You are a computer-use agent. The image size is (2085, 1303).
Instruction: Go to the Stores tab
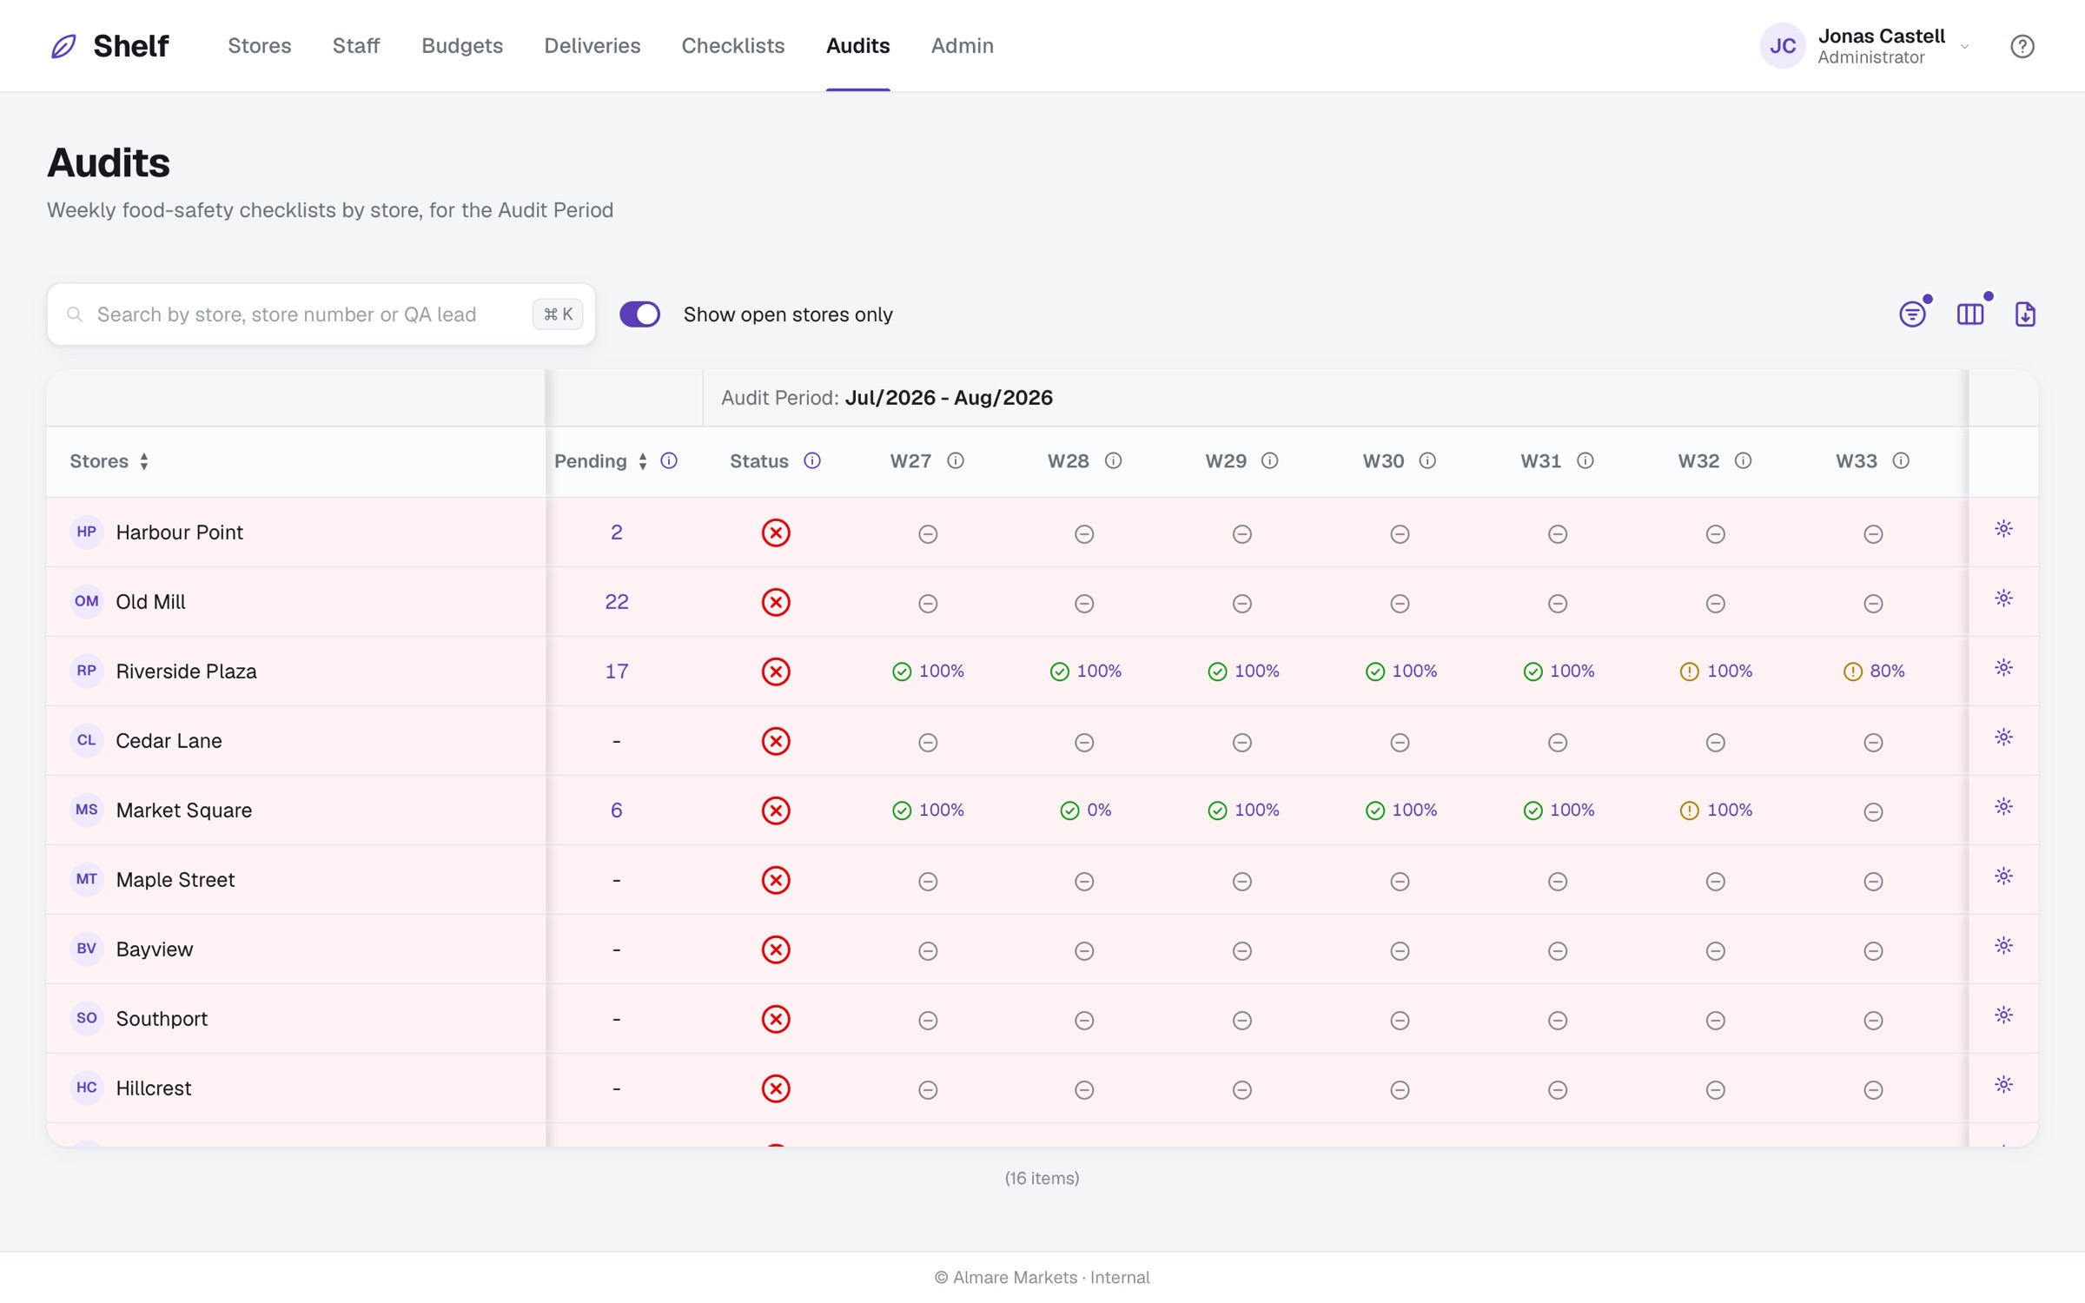pyautogui.click(x=260, y=46)
